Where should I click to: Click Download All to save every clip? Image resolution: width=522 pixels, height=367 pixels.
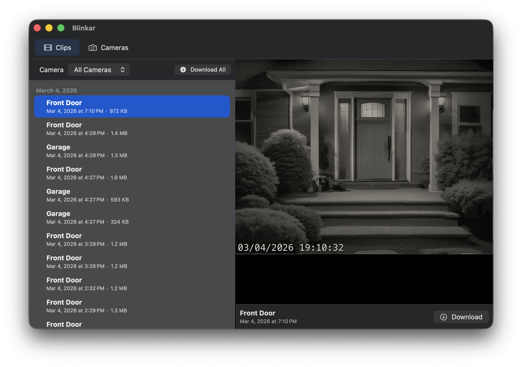coord(203,69)
